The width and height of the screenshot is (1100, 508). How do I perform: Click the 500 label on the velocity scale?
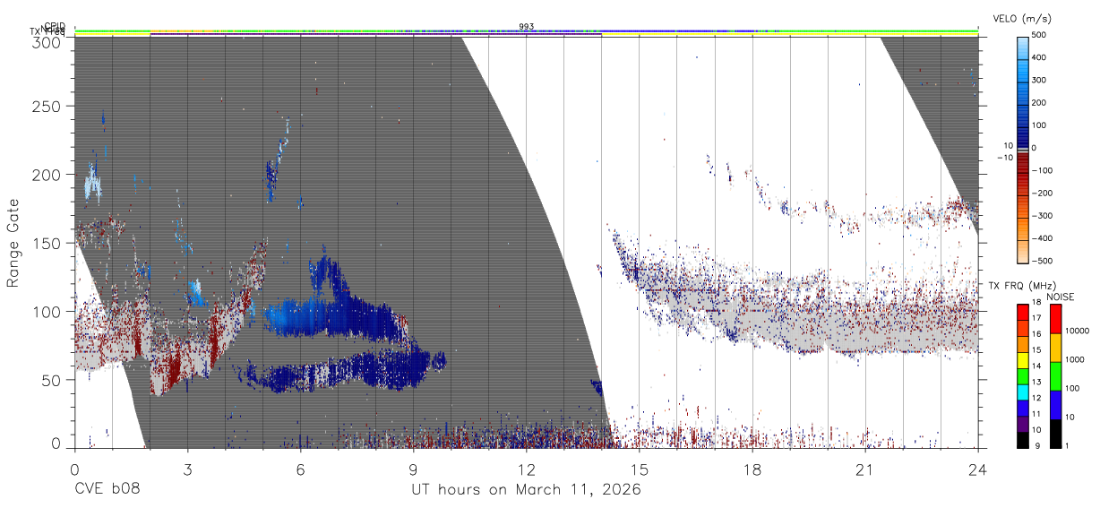[x=1040, y=36]
